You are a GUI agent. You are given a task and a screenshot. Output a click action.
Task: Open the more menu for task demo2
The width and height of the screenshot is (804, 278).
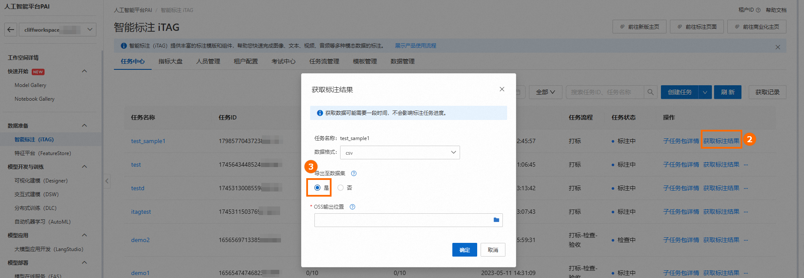[x=746, y=240]
